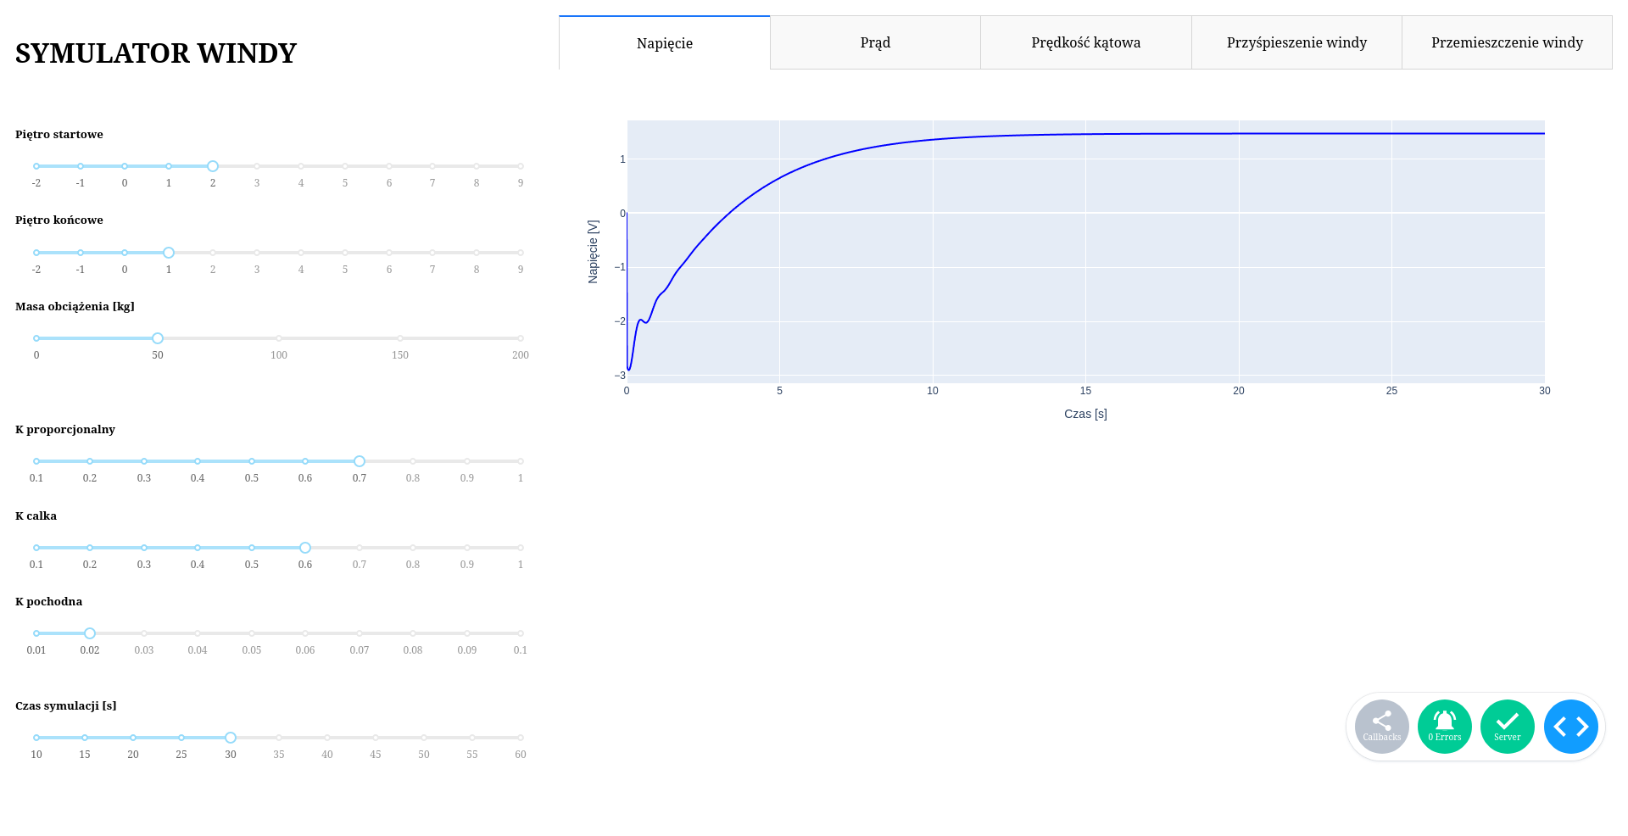Click the 0 Errors bell icon
1628x836 pixels.
point(1444,727)
